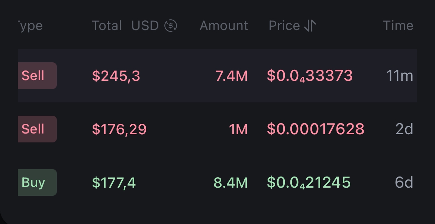Click the price ending in 33373
The width and height of the screenshot is (435, 224).
(310, 76)
